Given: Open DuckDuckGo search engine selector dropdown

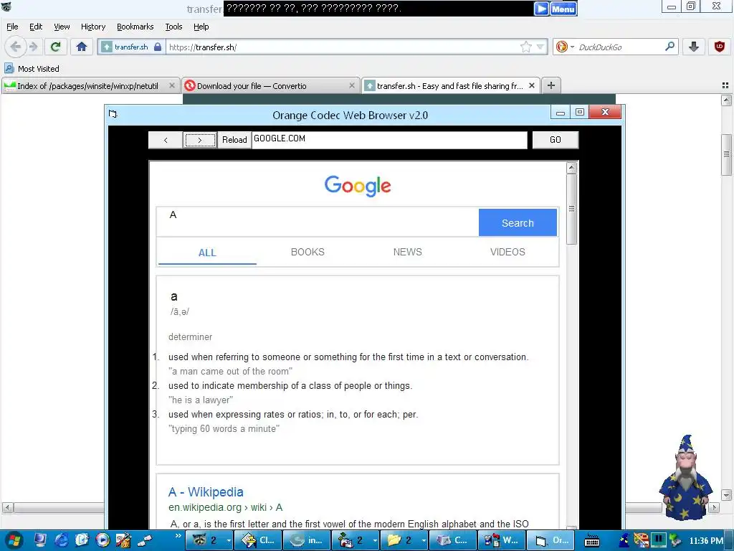Looking at the screenshot, I should pos(565,47).
